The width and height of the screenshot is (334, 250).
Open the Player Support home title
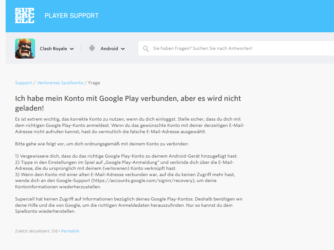point(71,16)
